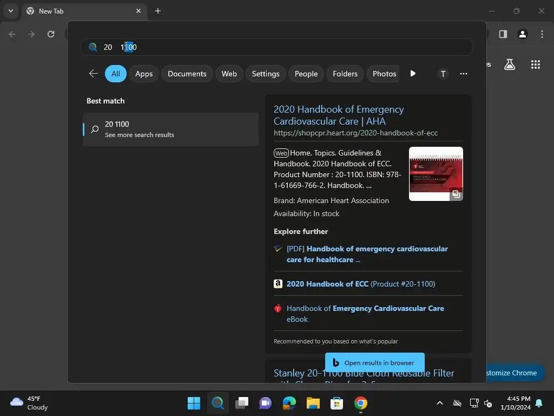Click the shopcpr.heart.org URL text

coord(355,133)
